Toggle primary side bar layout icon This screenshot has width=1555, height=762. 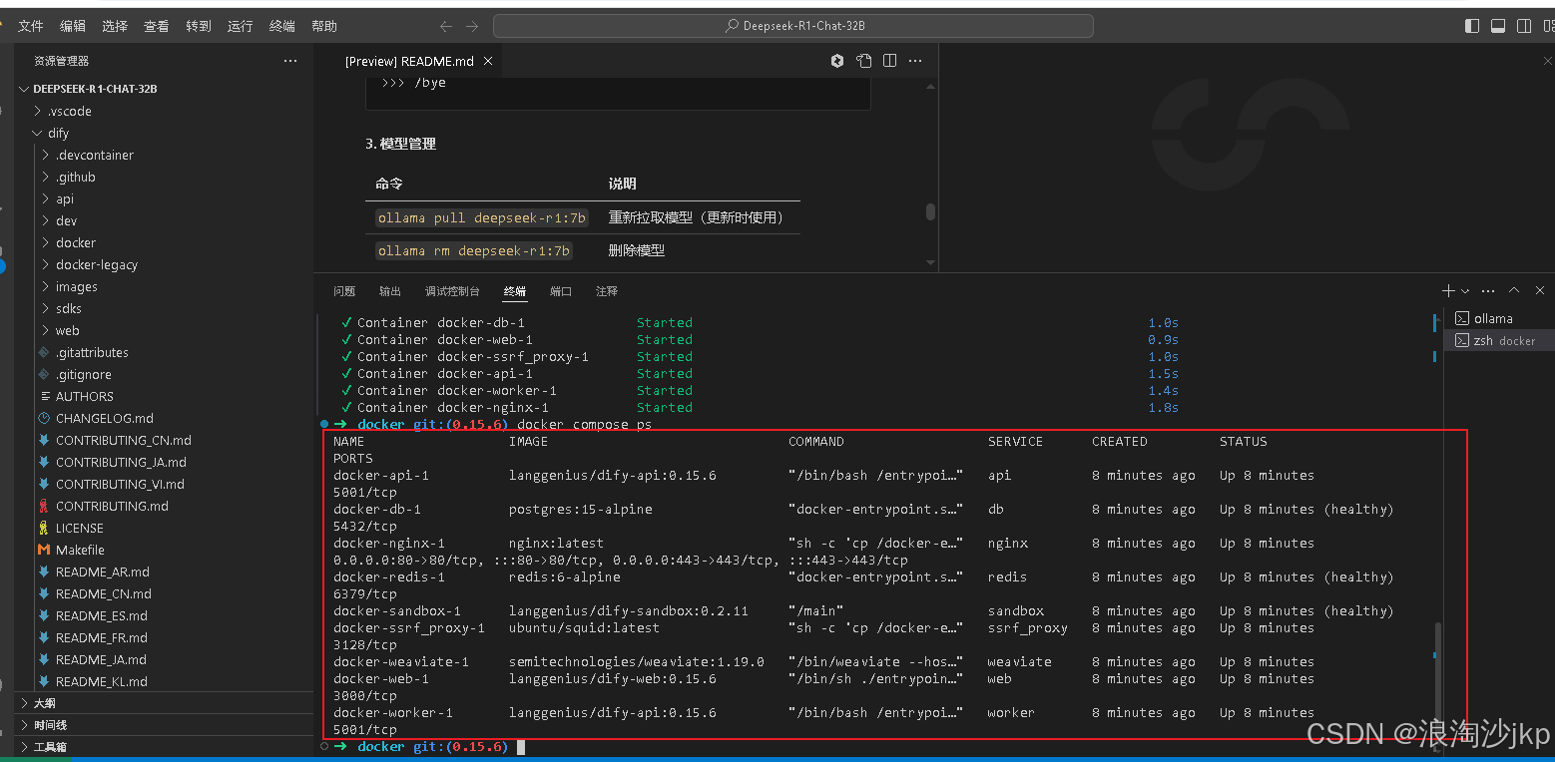click(1472, 27)
